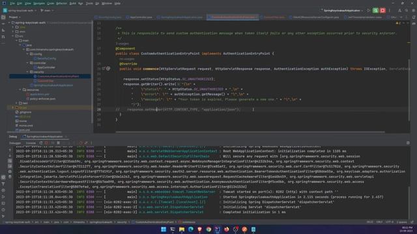This screenshot has width=417, height=234.
Task: Open IDE settings gear icon
Action: [x=413, y=10]
